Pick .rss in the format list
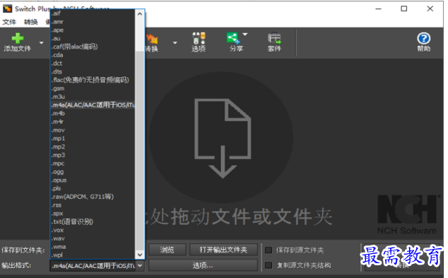 [93, 205]
